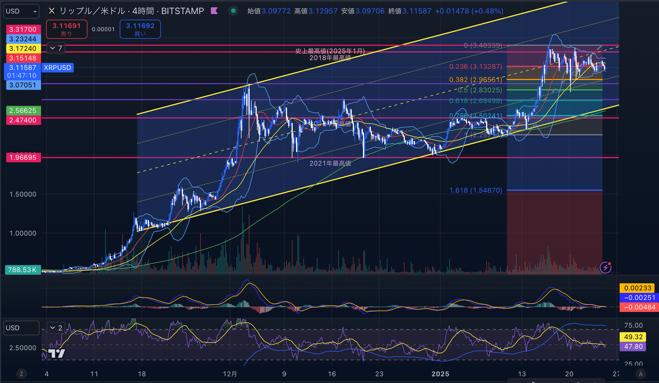The width and height of the screenshot is (659, 383).
Task: Click the -0.00251 MACD value label
Action: [x=639, y=298]
